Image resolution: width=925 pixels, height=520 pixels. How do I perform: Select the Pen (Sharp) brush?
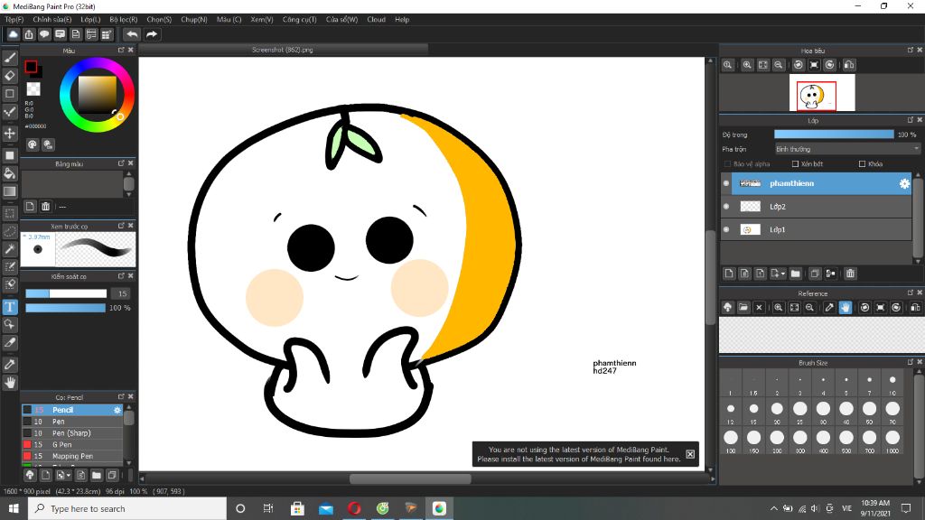pos(72,432)
